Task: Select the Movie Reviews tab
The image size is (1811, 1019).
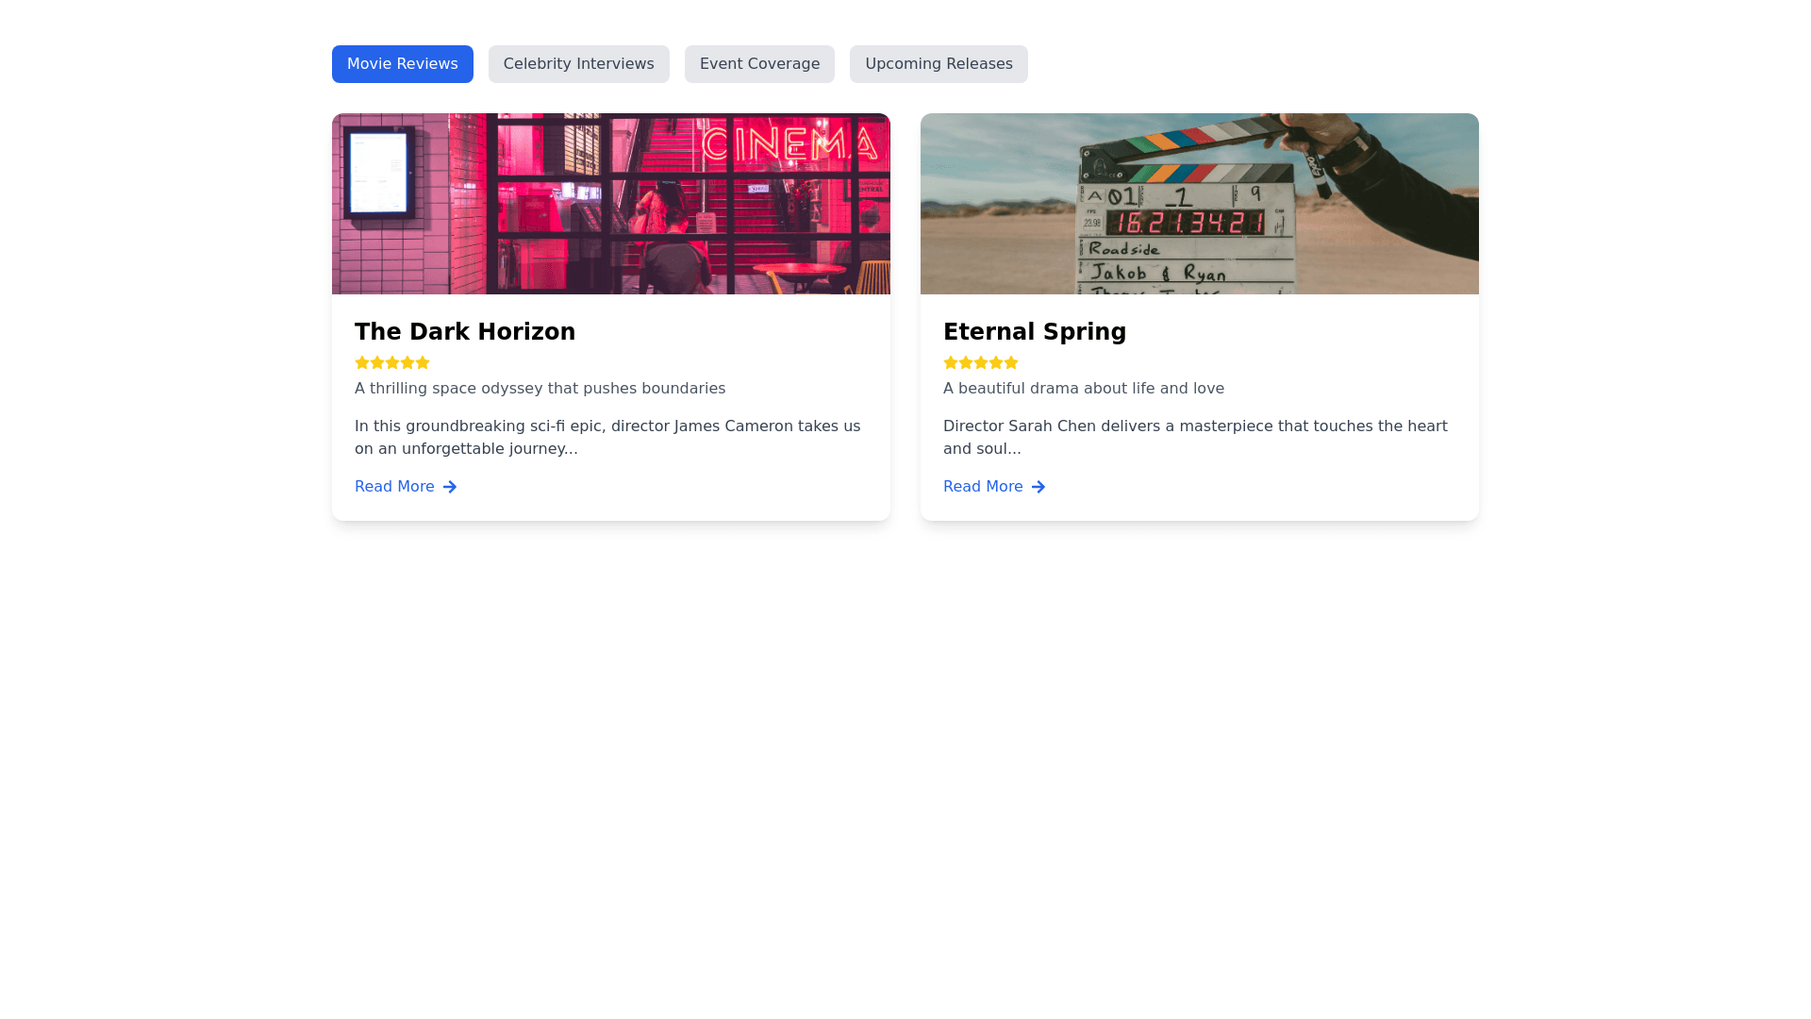Action: click(402, 64)
